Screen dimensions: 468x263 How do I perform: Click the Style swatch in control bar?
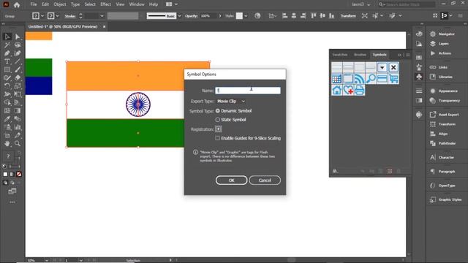pos(239,16)
